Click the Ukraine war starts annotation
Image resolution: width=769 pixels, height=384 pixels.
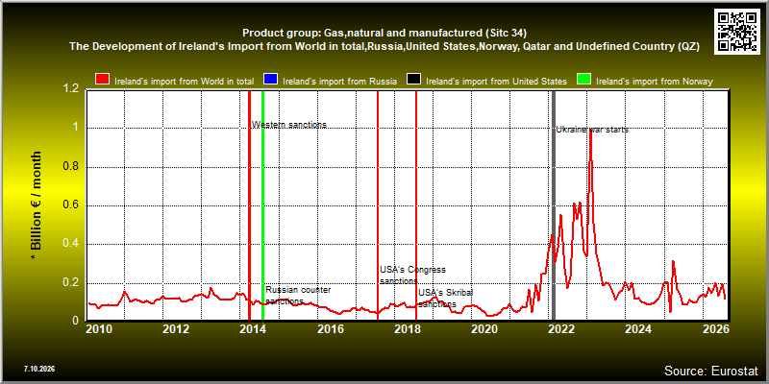pyautogui.click(x=592, y=130)
